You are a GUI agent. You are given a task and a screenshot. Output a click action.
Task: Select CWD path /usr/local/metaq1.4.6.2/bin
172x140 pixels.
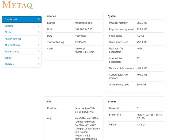click(x=84, y=50)
